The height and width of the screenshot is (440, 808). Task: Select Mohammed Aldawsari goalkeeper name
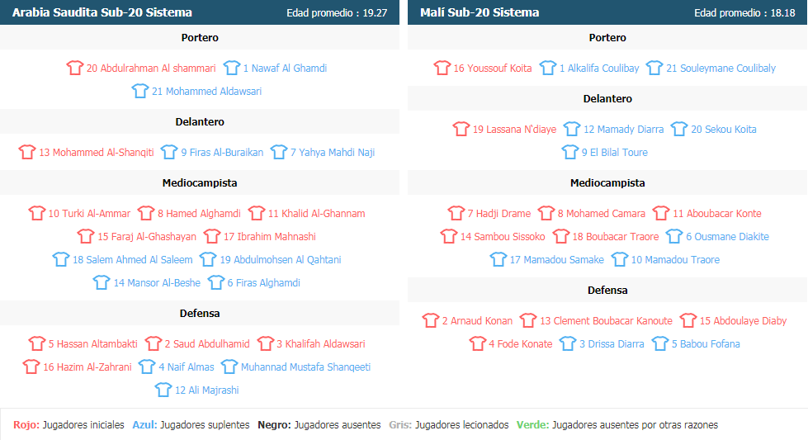pyautogui.click(x=206, y=91)
